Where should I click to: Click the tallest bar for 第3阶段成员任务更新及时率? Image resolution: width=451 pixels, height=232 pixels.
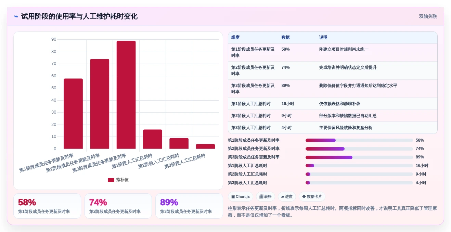126,95
